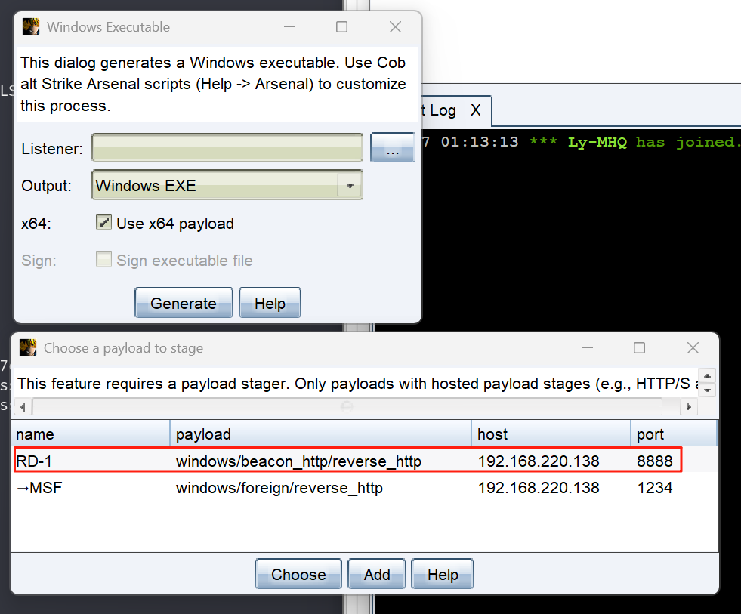Close the Choose a payload dialog
741x614 pixels.
[x=693, y=348]
